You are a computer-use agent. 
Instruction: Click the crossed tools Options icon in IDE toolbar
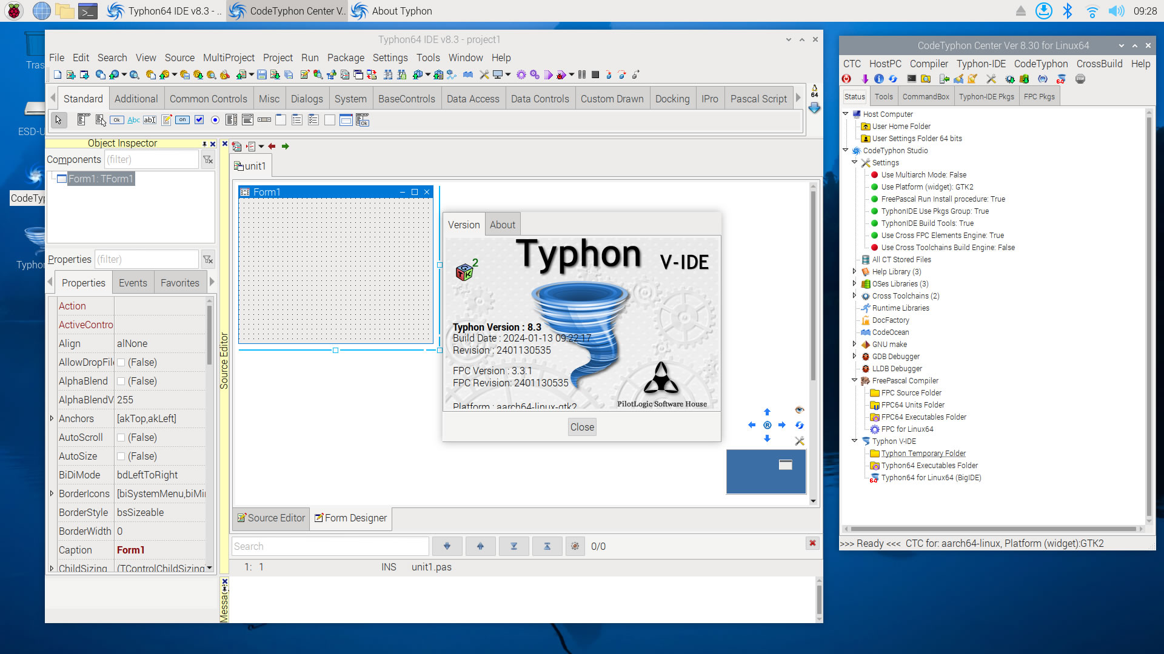pos(484,74)
